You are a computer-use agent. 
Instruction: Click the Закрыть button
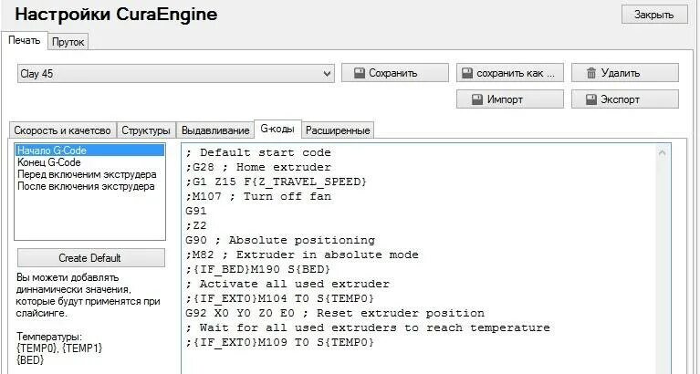653,15
